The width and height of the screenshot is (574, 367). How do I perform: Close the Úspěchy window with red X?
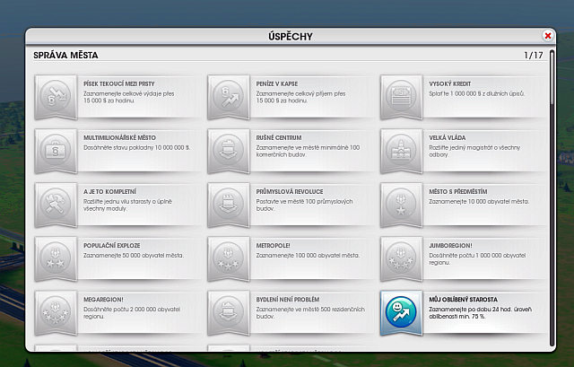pyautogui.click(x=548, y=36)
